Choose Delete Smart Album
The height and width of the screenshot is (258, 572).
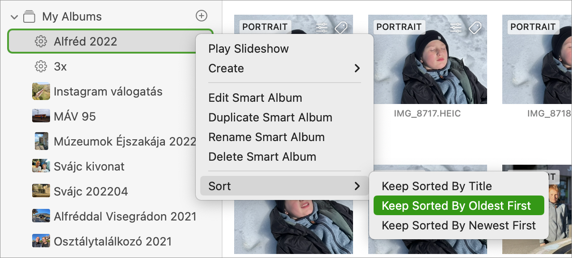(285, 157)
